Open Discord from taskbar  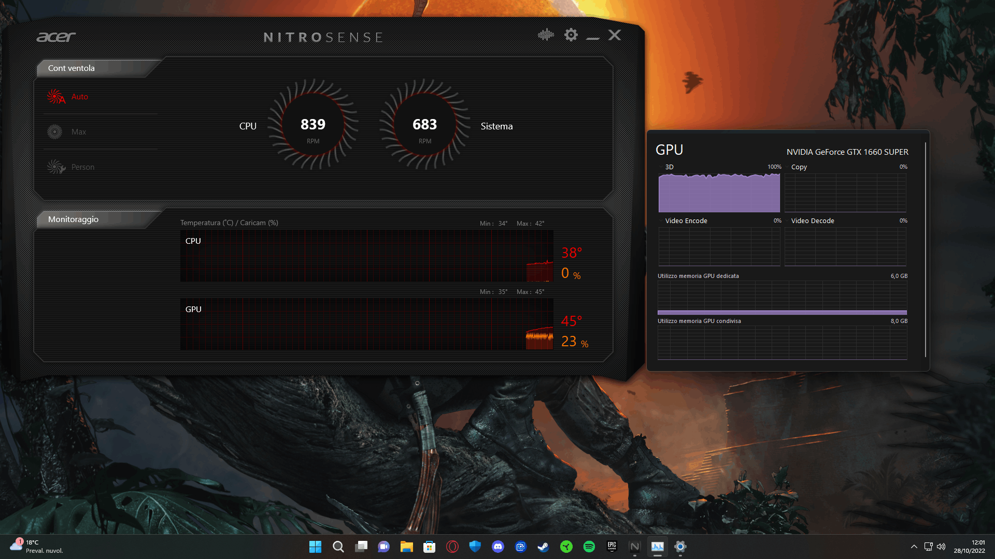[x=498, y=547]
